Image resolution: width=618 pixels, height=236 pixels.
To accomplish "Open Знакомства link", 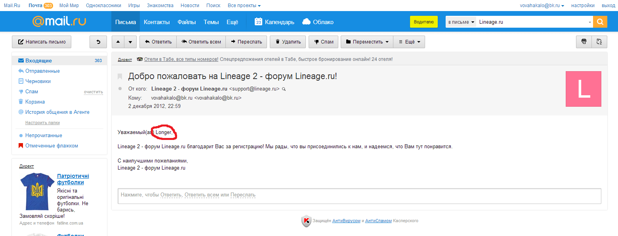I will (x=160, y=6).
